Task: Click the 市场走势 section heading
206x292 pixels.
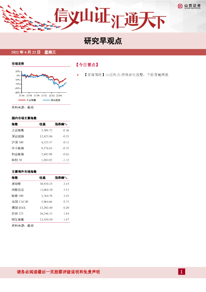Action: [x=18, y=64]
